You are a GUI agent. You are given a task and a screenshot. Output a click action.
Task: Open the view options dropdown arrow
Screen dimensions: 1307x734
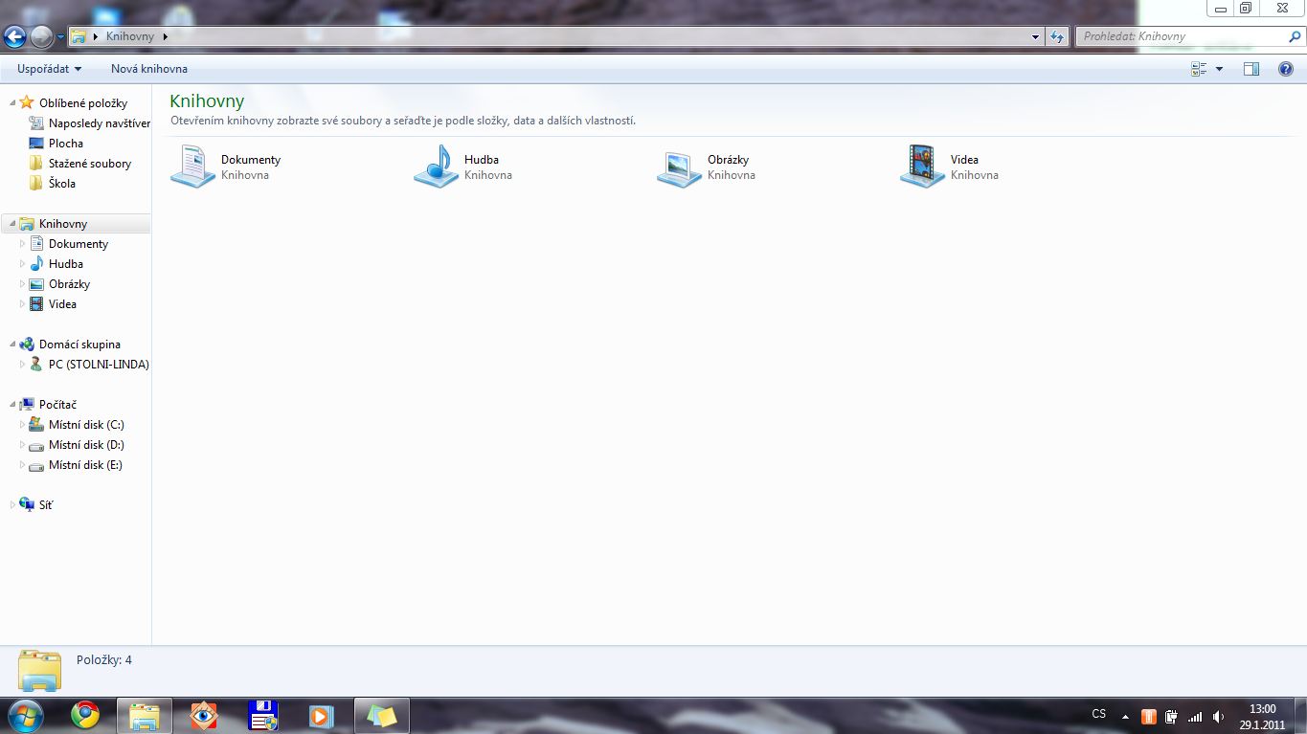(x=1219, y=69)
